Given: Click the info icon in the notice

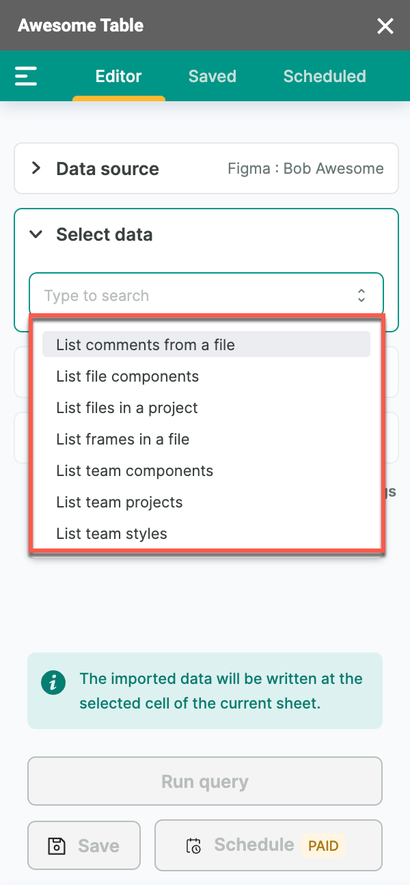Looking at the screenshot, I should [53, 682].
